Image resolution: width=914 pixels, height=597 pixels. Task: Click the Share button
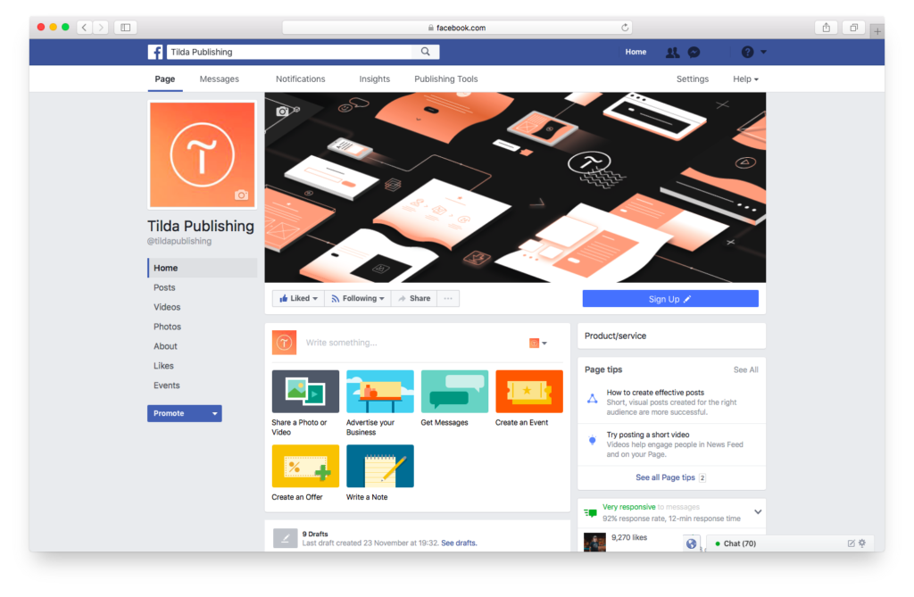pos(414,298)
